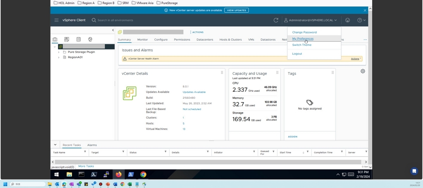423x188 pixels.
Task: Click the ASSIGN tags link
Action: (x=293, y=137)
